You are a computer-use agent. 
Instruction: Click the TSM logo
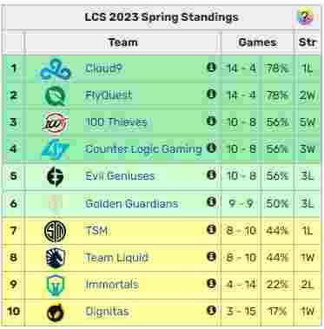pos(55,231)
